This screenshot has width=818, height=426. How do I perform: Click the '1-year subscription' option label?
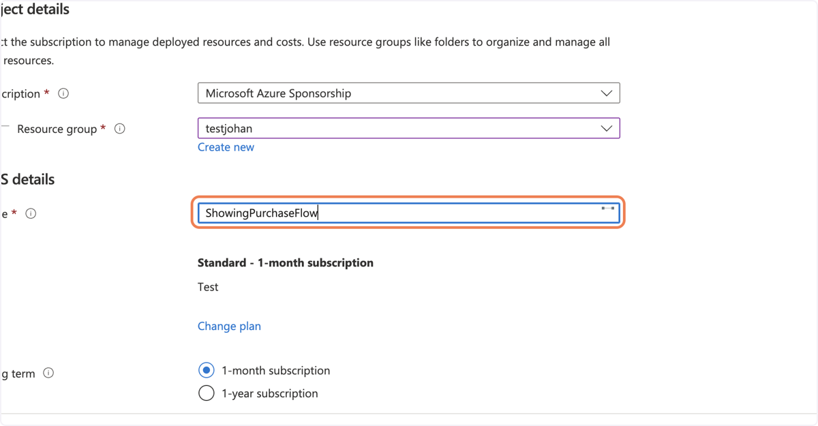coord(270,393)
